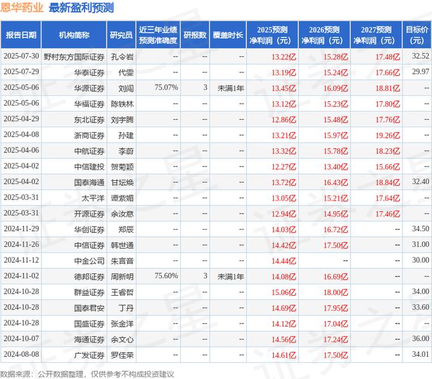This screenshot has height=379, width=432.
Task: Click the 数据来源 disclaimer footer text
Action: [x=87, y=374]
